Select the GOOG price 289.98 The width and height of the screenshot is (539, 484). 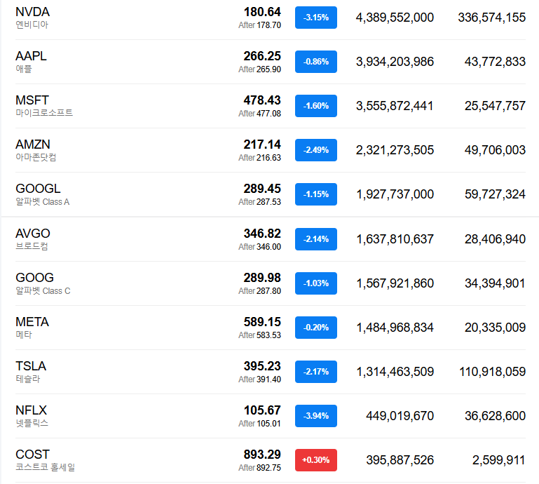[x=262, y=278]
